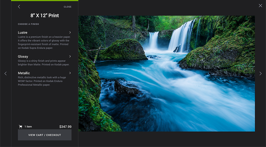Viewport: 266px width, 147px height.
Task: Go to the previous photo arrow
Action: pyautogui.click(x=5, y=73)
